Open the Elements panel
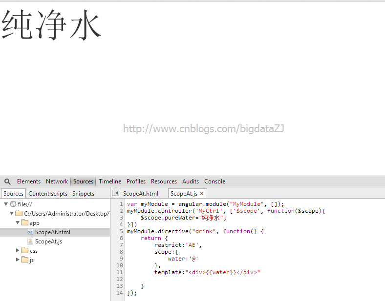 click(29, 181)
